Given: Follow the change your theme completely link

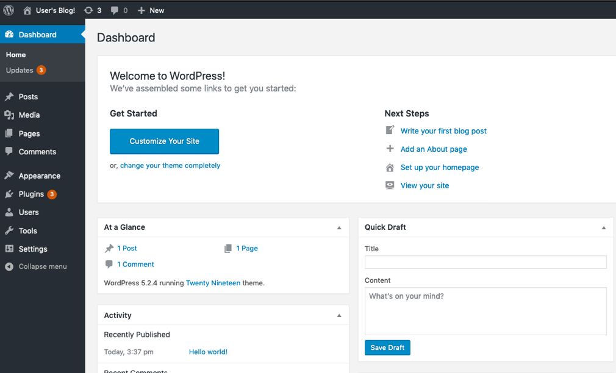Looking at the screenshot, I should [x=170, y=165].
